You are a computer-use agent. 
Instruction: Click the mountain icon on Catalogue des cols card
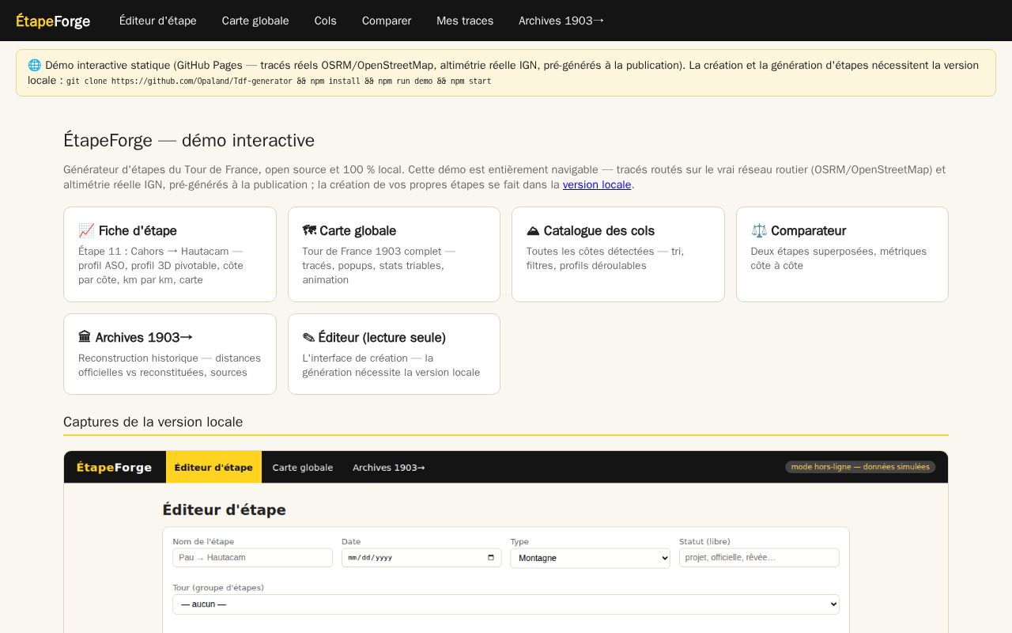(533, 231)
